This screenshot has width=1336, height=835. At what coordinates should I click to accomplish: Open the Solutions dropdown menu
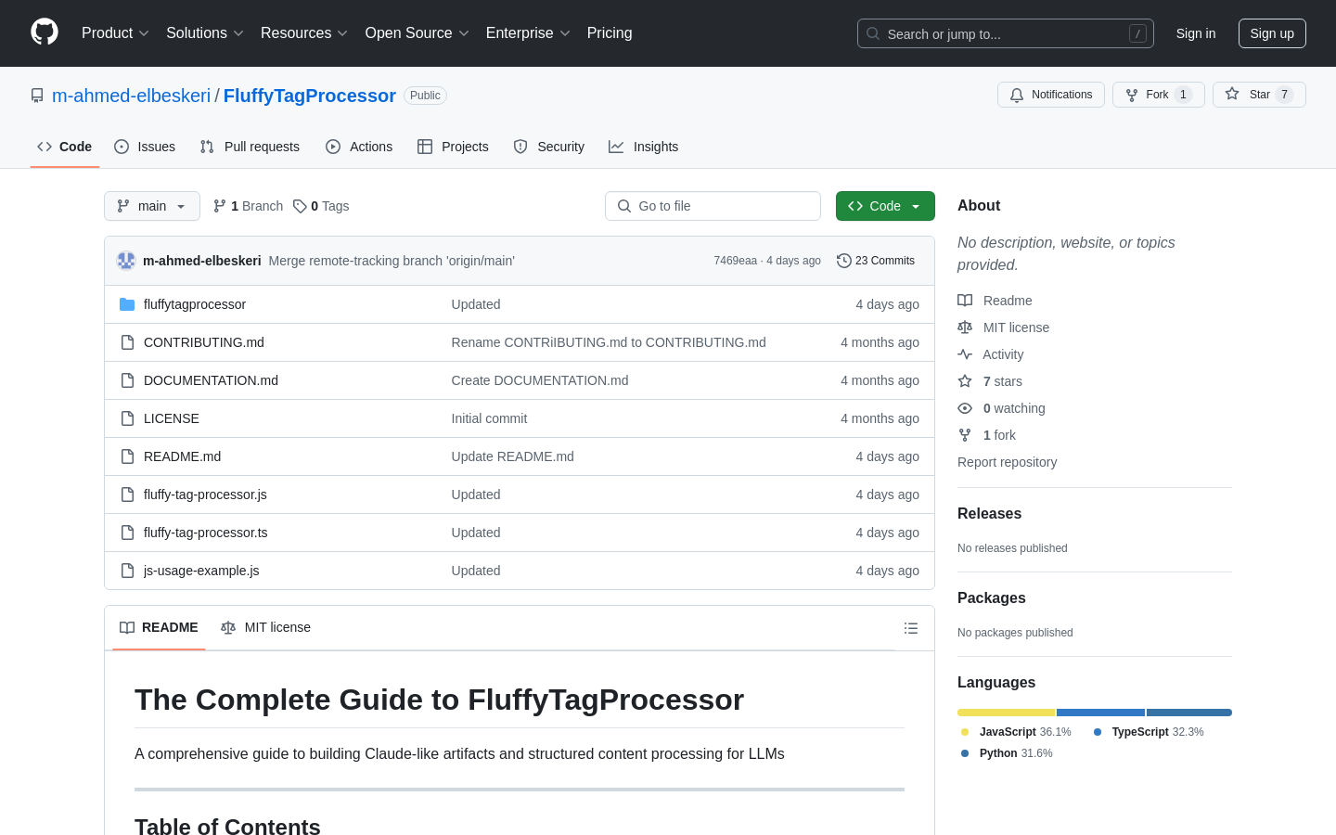205,33
